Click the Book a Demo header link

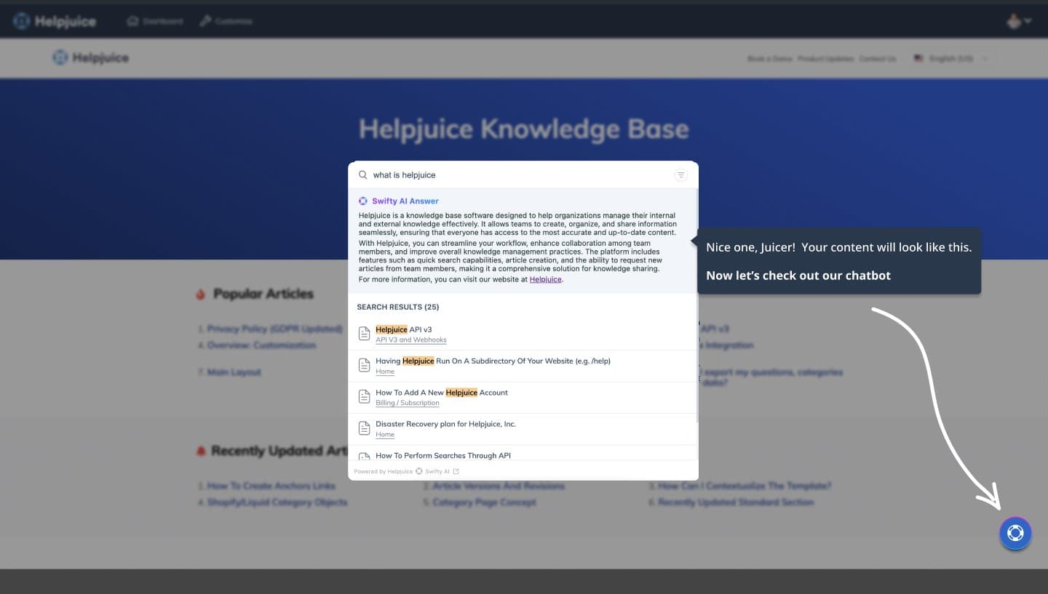point(769,58)
